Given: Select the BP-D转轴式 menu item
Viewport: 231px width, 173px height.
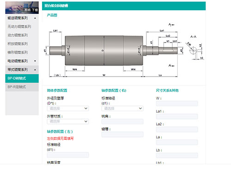Looking at the screenshot, I should tap(22, 78).
